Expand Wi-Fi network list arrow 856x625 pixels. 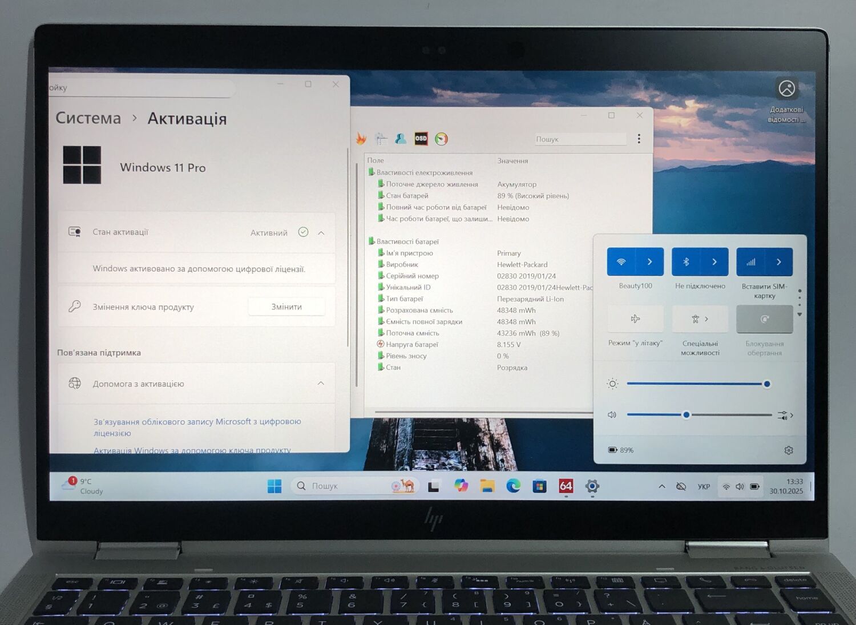pos(650,262)
